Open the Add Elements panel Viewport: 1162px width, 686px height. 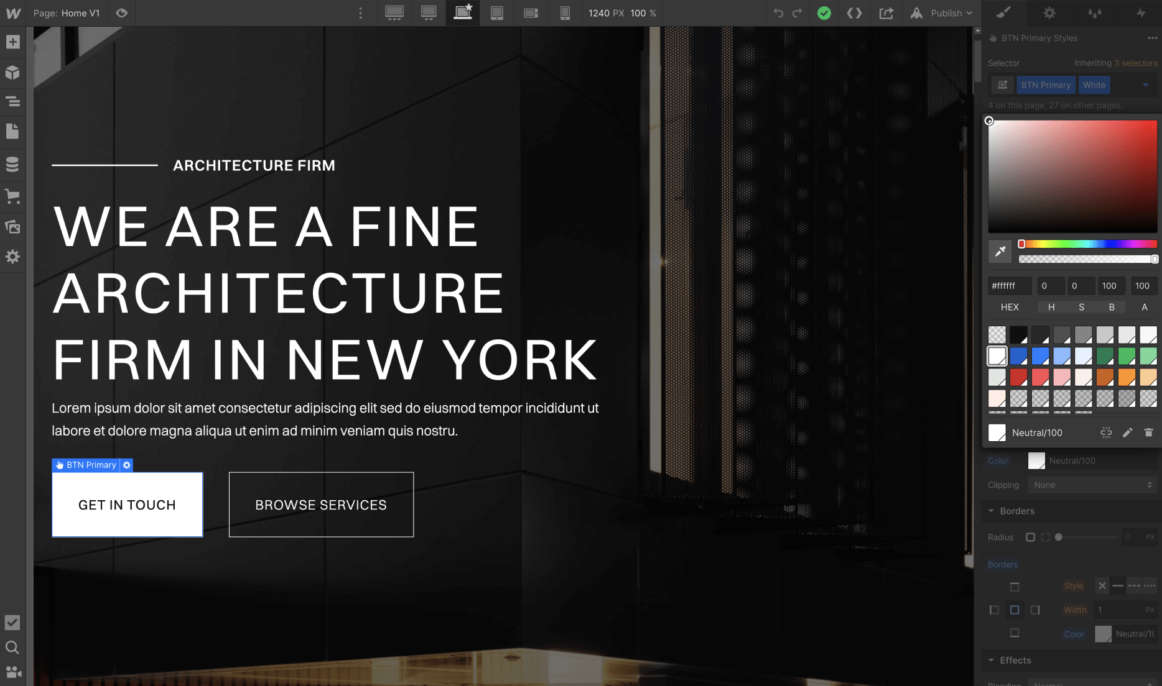tap(13, 42)
